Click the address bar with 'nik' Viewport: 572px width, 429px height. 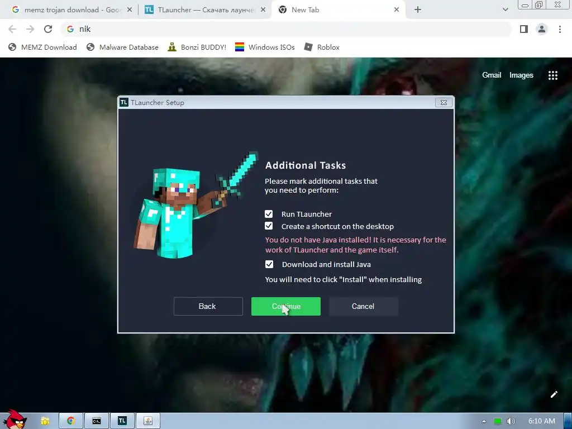pos(287,29)
